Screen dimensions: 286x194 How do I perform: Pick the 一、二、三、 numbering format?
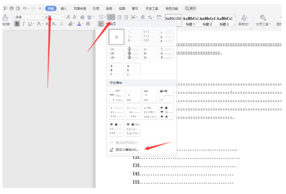click(x=133, y=37)
